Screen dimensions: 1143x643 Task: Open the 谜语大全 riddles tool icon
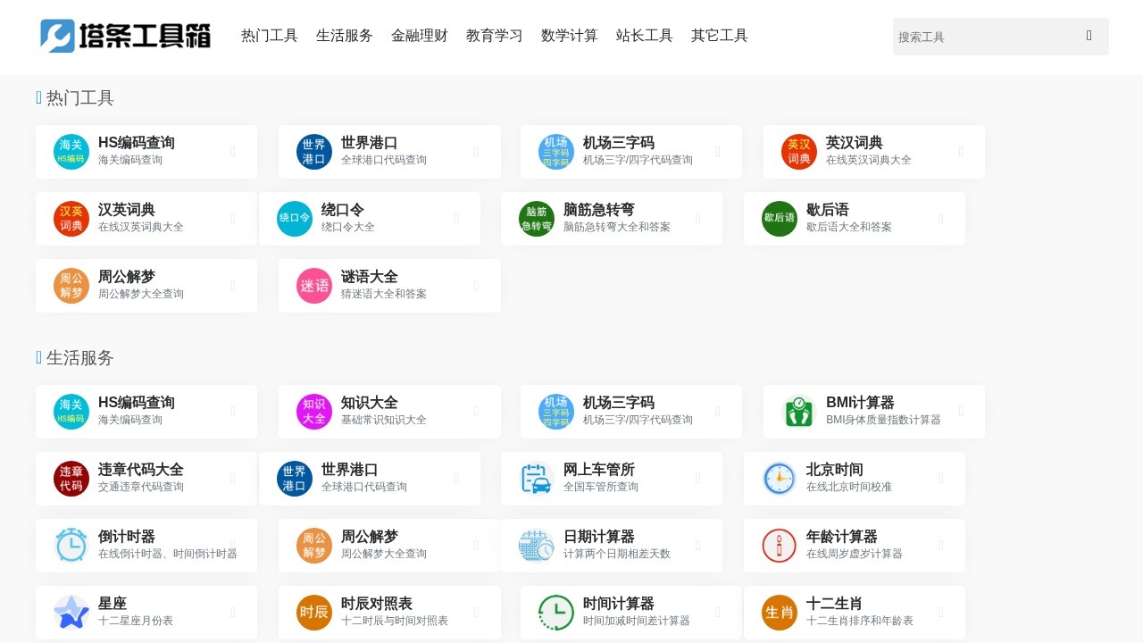click(313, 285)
